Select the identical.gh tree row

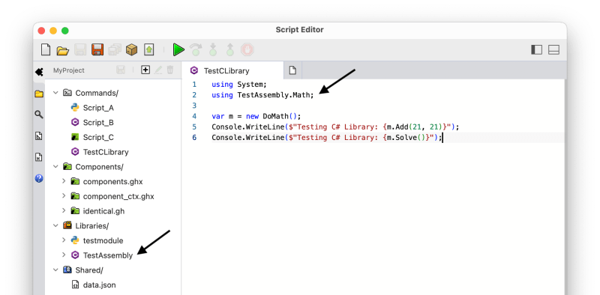(113, 211)
